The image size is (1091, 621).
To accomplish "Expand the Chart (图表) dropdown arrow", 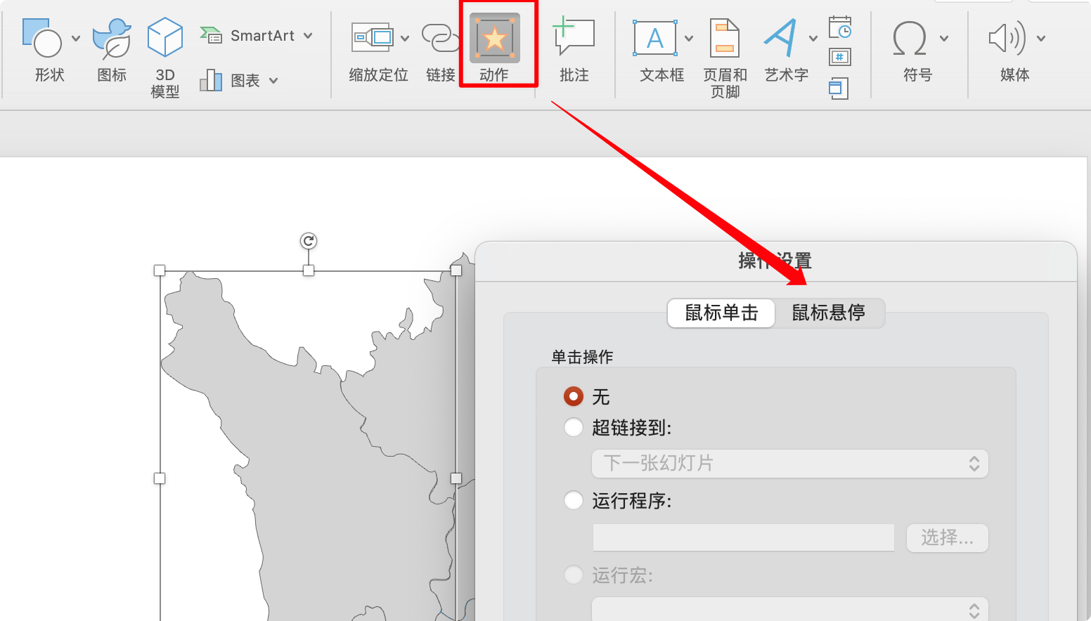I will pos(273,81).
